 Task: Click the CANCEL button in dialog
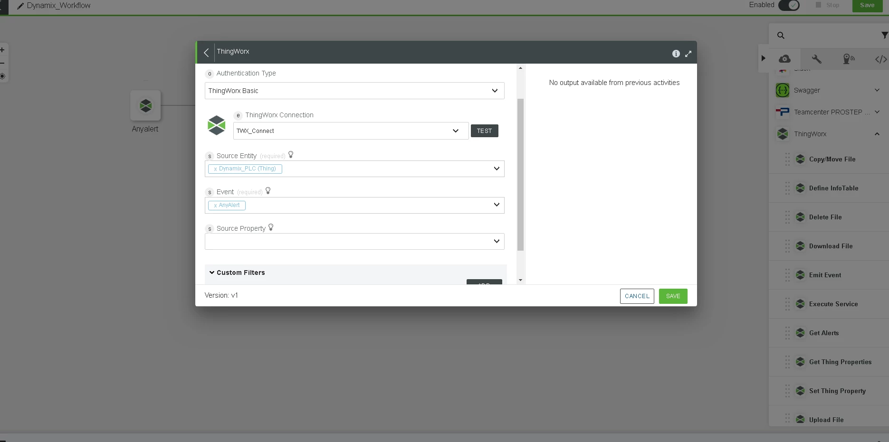pyautogui.click(x=637, y=296)
